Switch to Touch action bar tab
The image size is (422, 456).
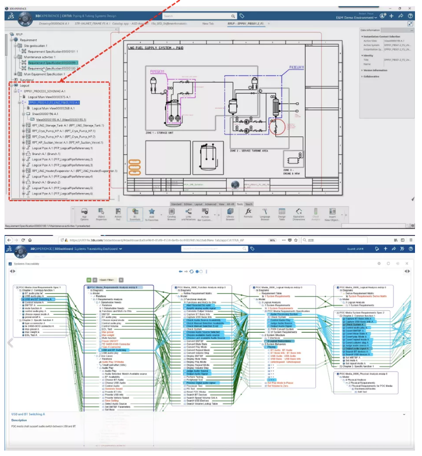(249, 204)
